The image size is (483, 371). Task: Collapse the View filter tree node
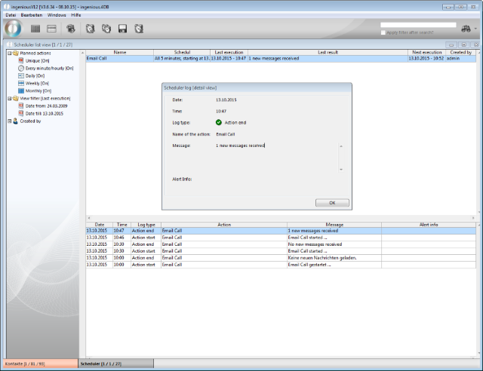(x=8, y=98)
